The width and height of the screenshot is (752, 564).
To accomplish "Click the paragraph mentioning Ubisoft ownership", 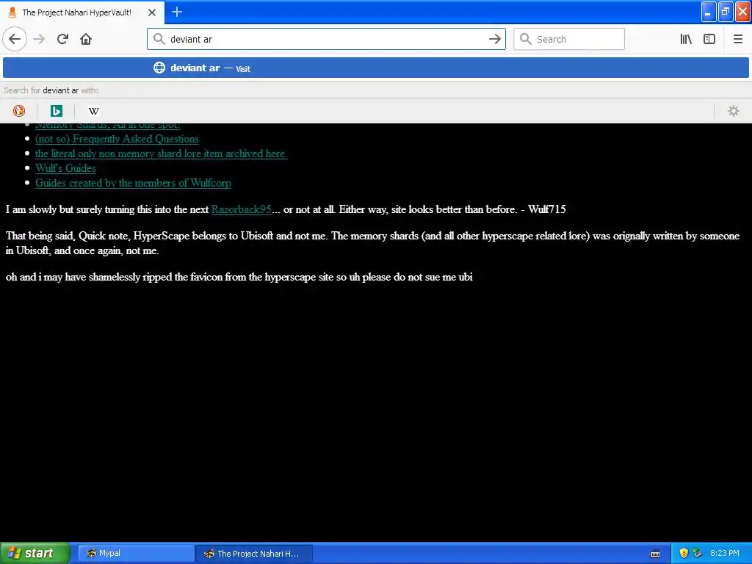I will (x=372, y=243).
